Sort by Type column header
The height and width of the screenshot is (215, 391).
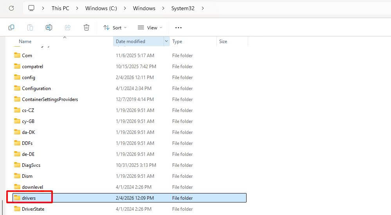pos(177,42)
